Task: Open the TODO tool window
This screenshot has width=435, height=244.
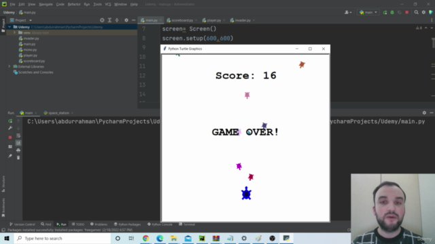Action: pyautogui.click(x=78, y=224)
